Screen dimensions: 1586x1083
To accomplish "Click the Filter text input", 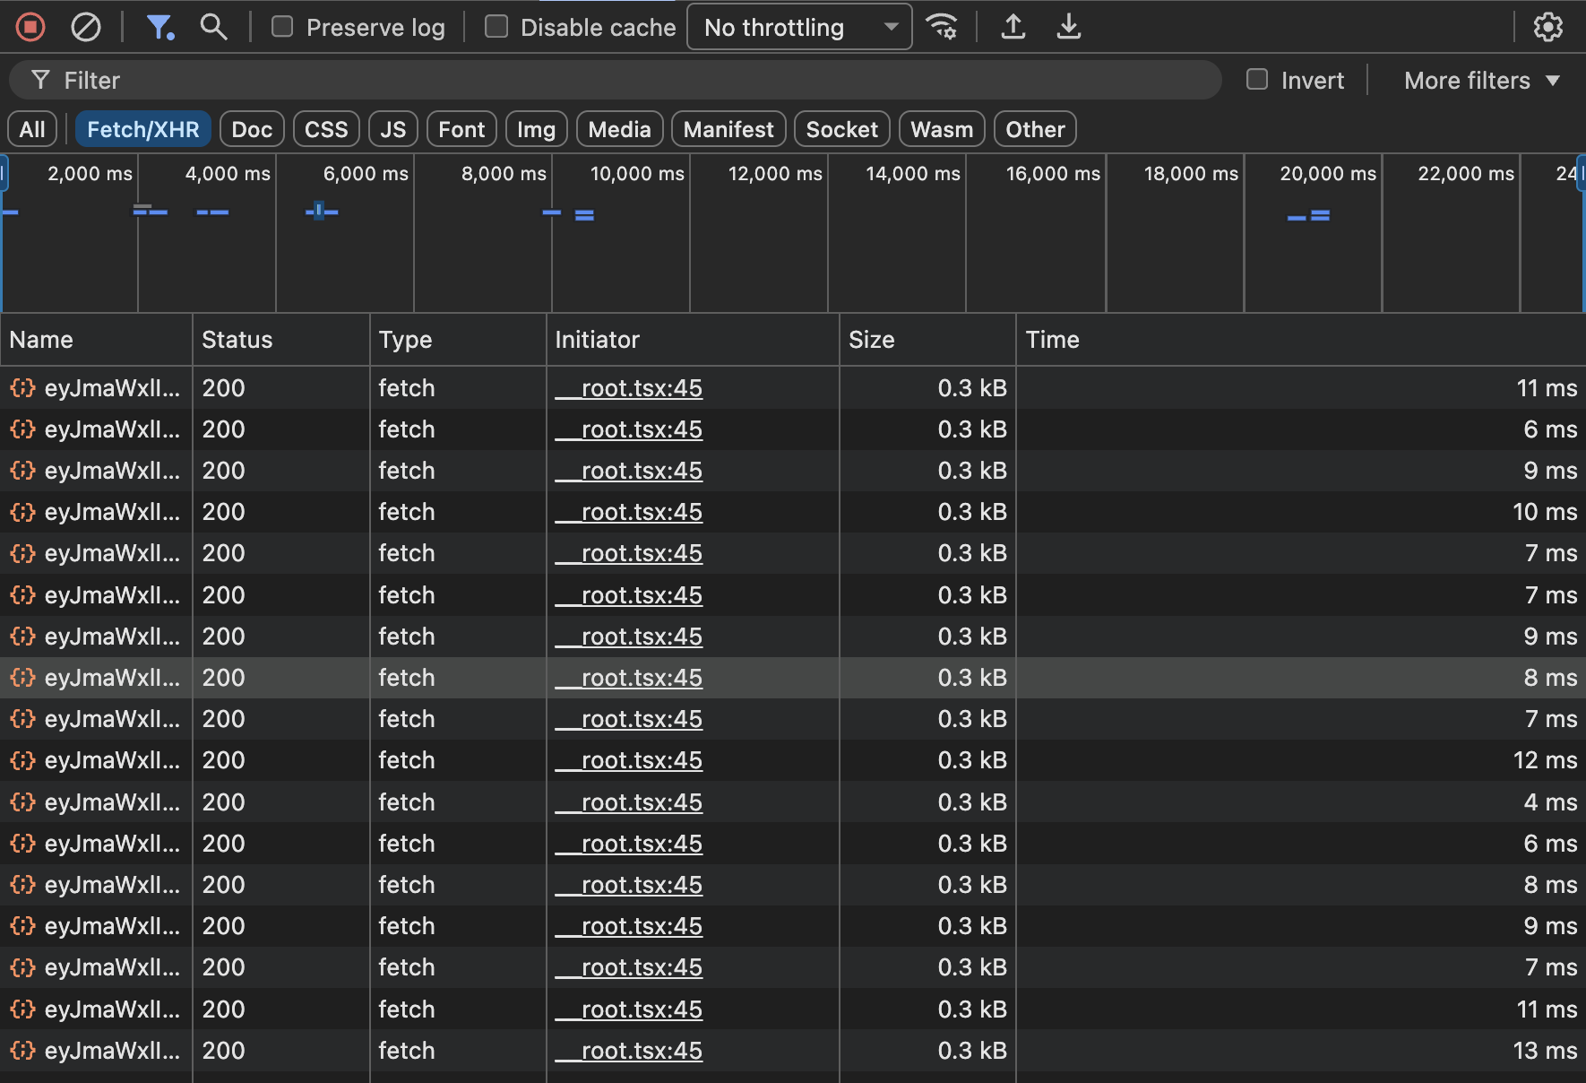I will click(x=627, y=81).
